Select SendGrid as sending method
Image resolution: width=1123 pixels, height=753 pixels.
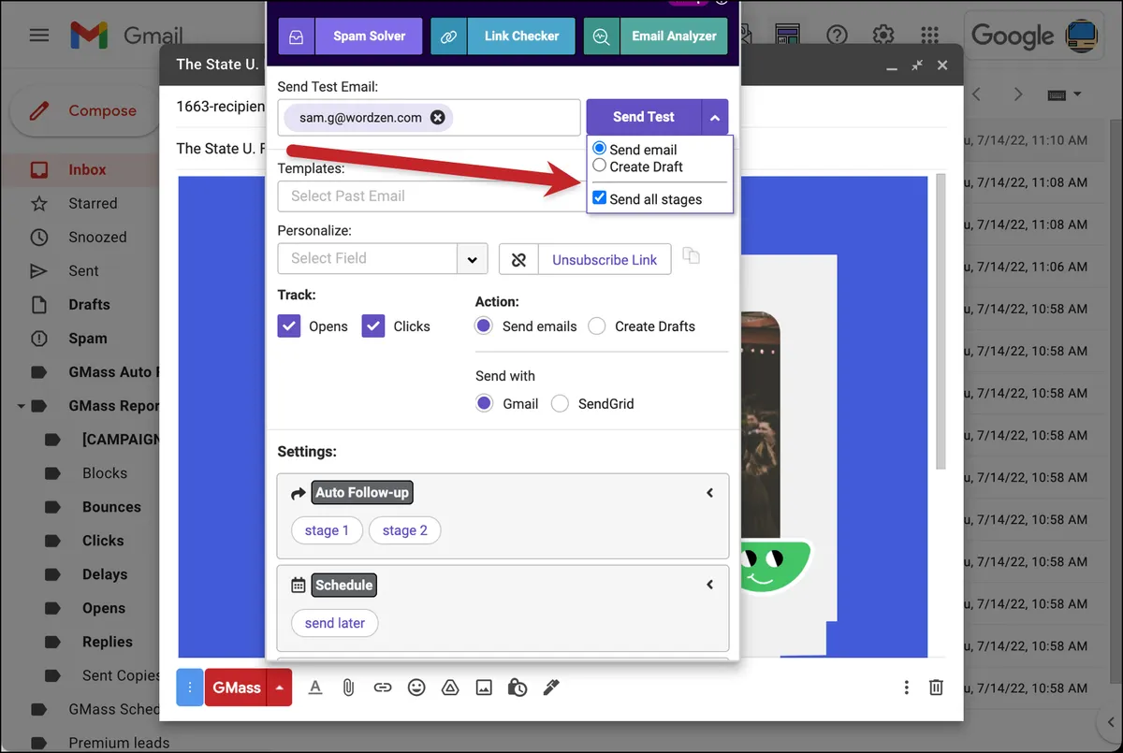pos(560,403)
